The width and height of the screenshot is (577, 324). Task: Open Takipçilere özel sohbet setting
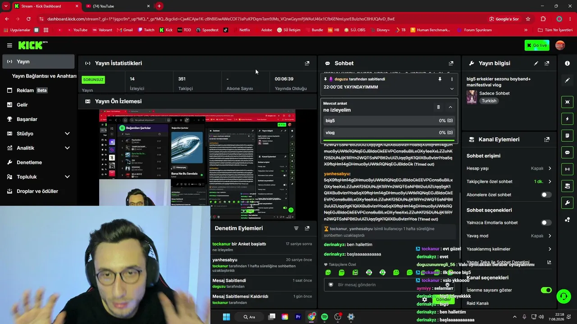point(509,182)
